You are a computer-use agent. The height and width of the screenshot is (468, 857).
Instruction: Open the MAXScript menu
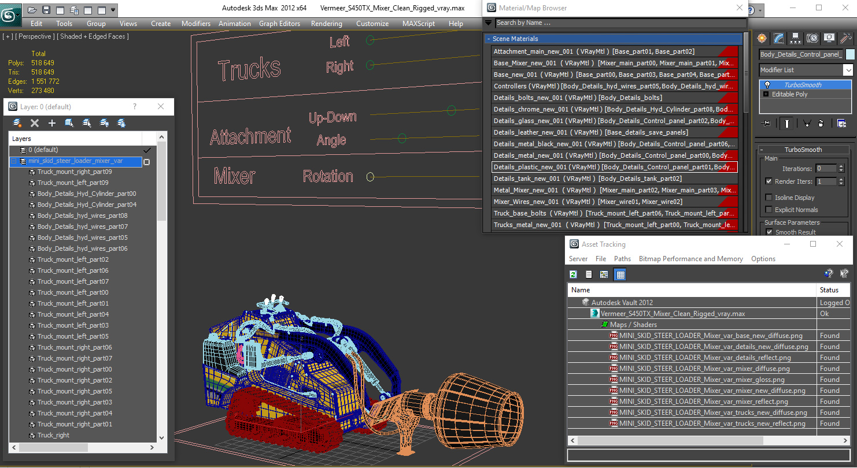coord(419,24)
